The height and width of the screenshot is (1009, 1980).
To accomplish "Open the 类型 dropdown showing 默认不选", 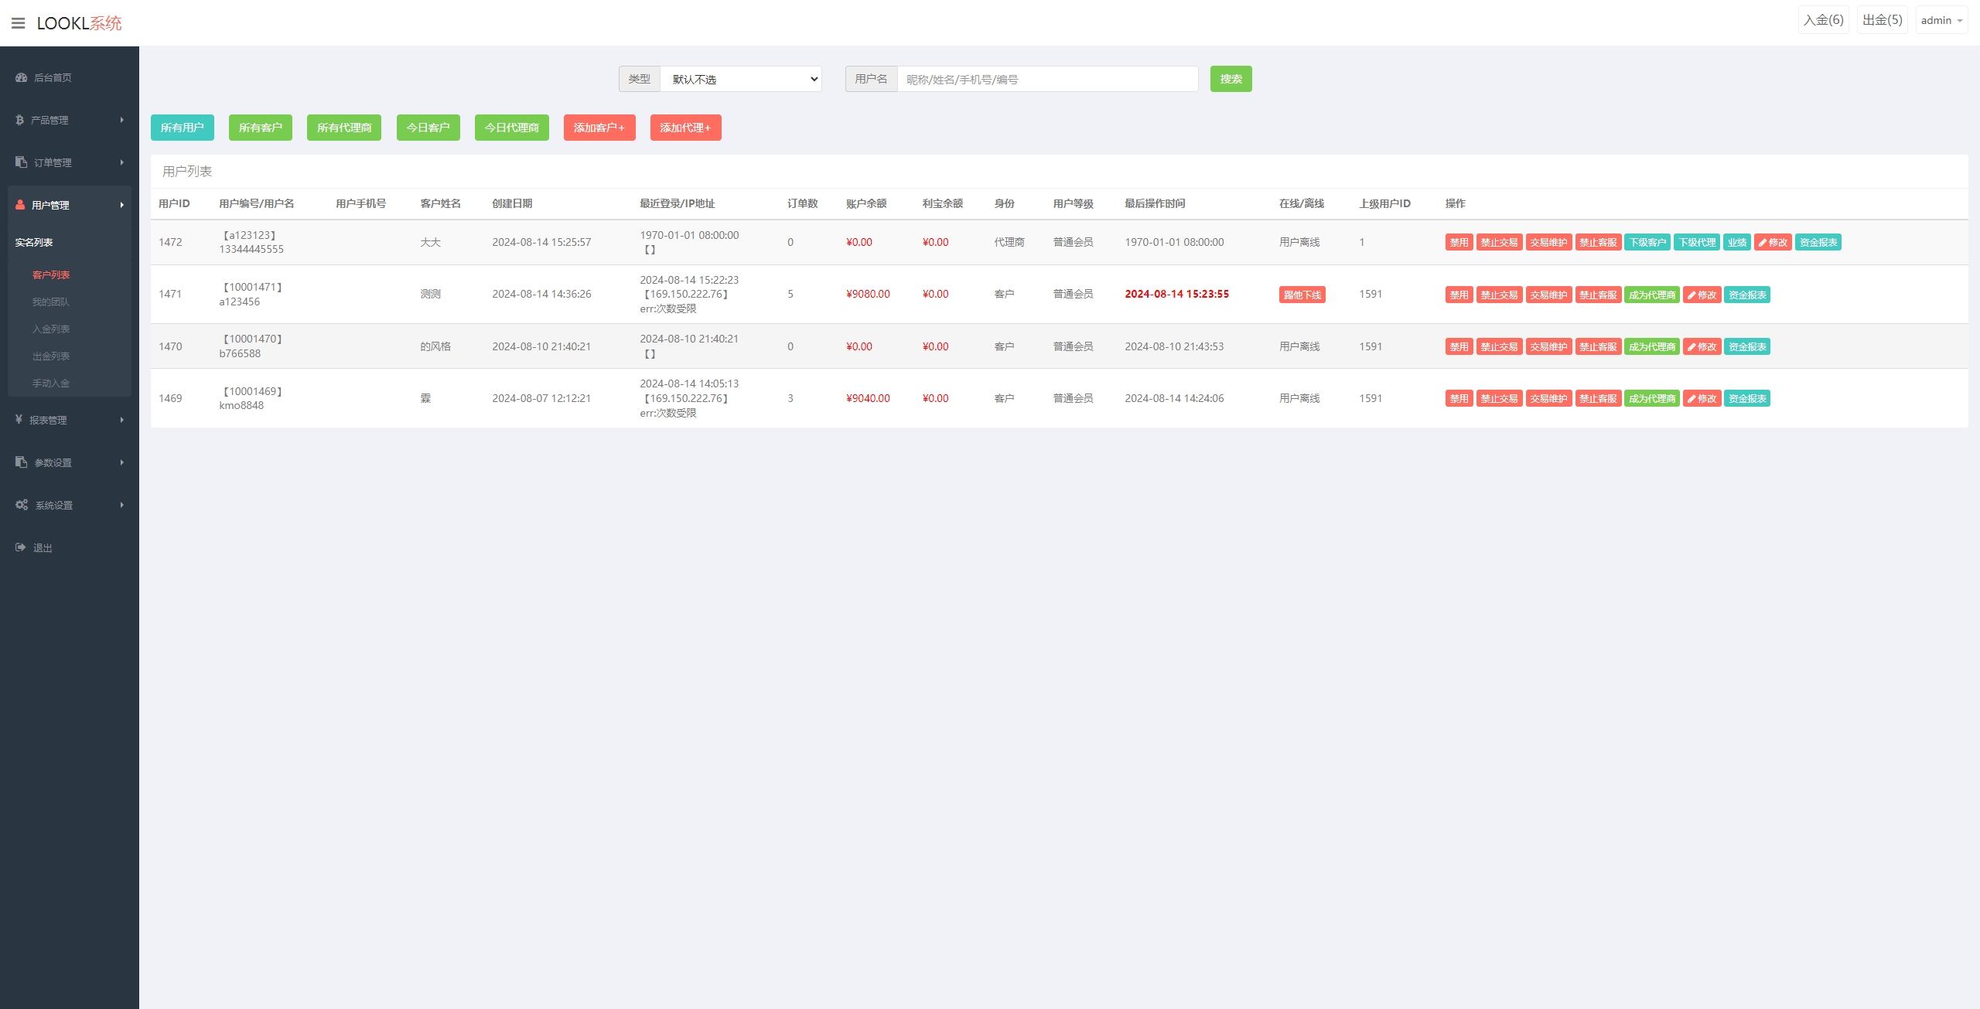I will (740, 79).
